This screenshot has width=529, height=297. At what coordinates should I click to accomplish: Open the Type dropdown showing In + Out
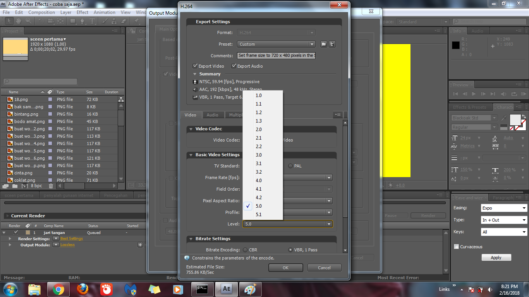[504, 220]
